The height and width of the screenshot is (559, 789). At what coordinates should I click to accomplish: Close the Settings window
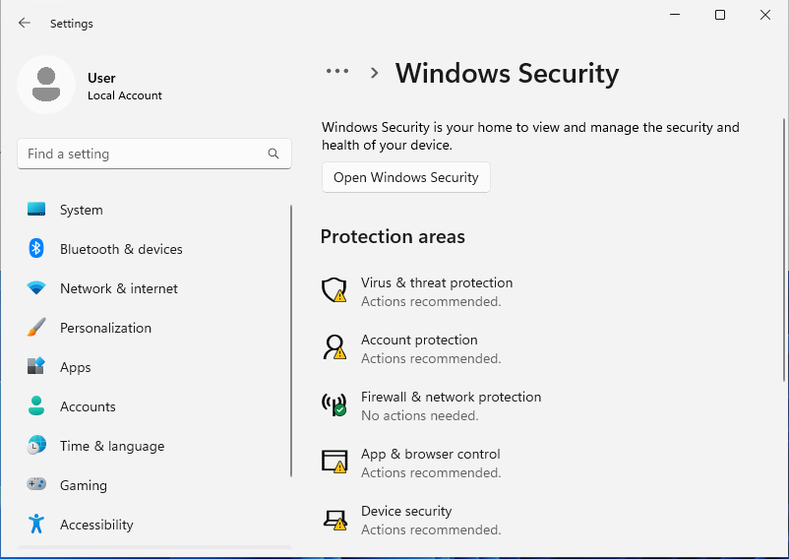764,15
